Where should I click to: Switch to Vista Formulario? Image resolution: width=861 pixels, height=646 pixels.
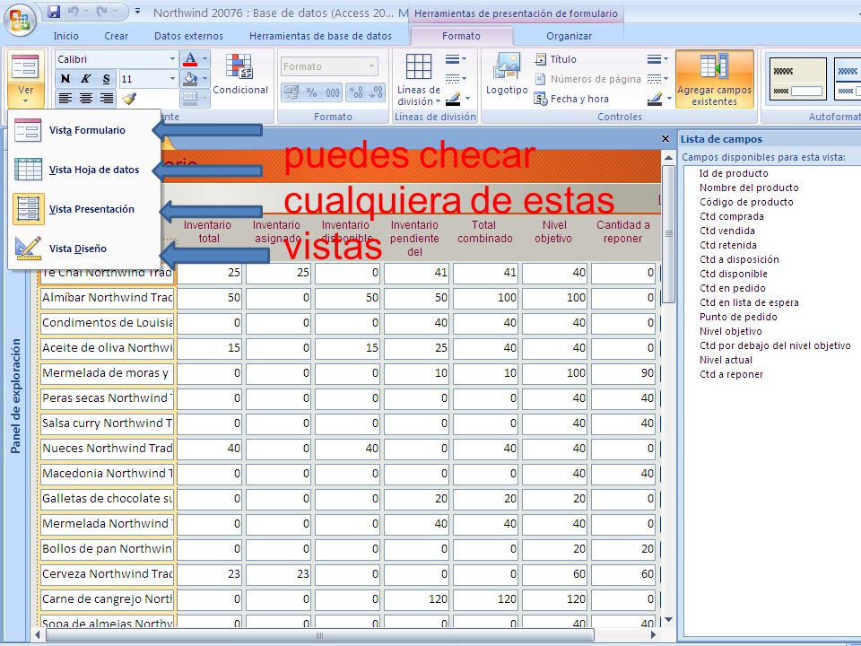[x=84, y=130]
